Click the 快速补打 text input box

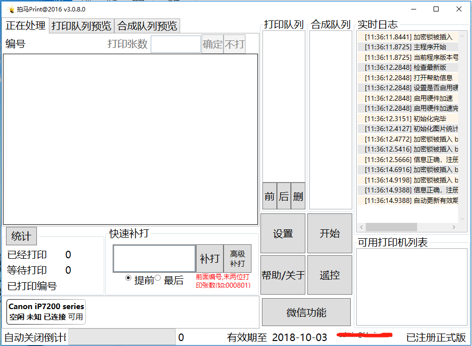pyautogui.click(x=154, y=258)
